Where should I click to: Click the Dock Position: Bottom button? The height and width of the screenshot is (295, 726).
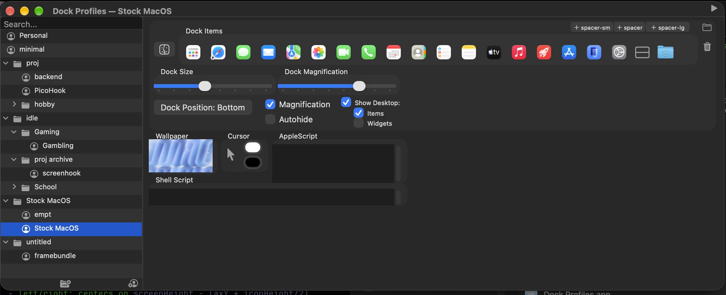tap(203, 107)
